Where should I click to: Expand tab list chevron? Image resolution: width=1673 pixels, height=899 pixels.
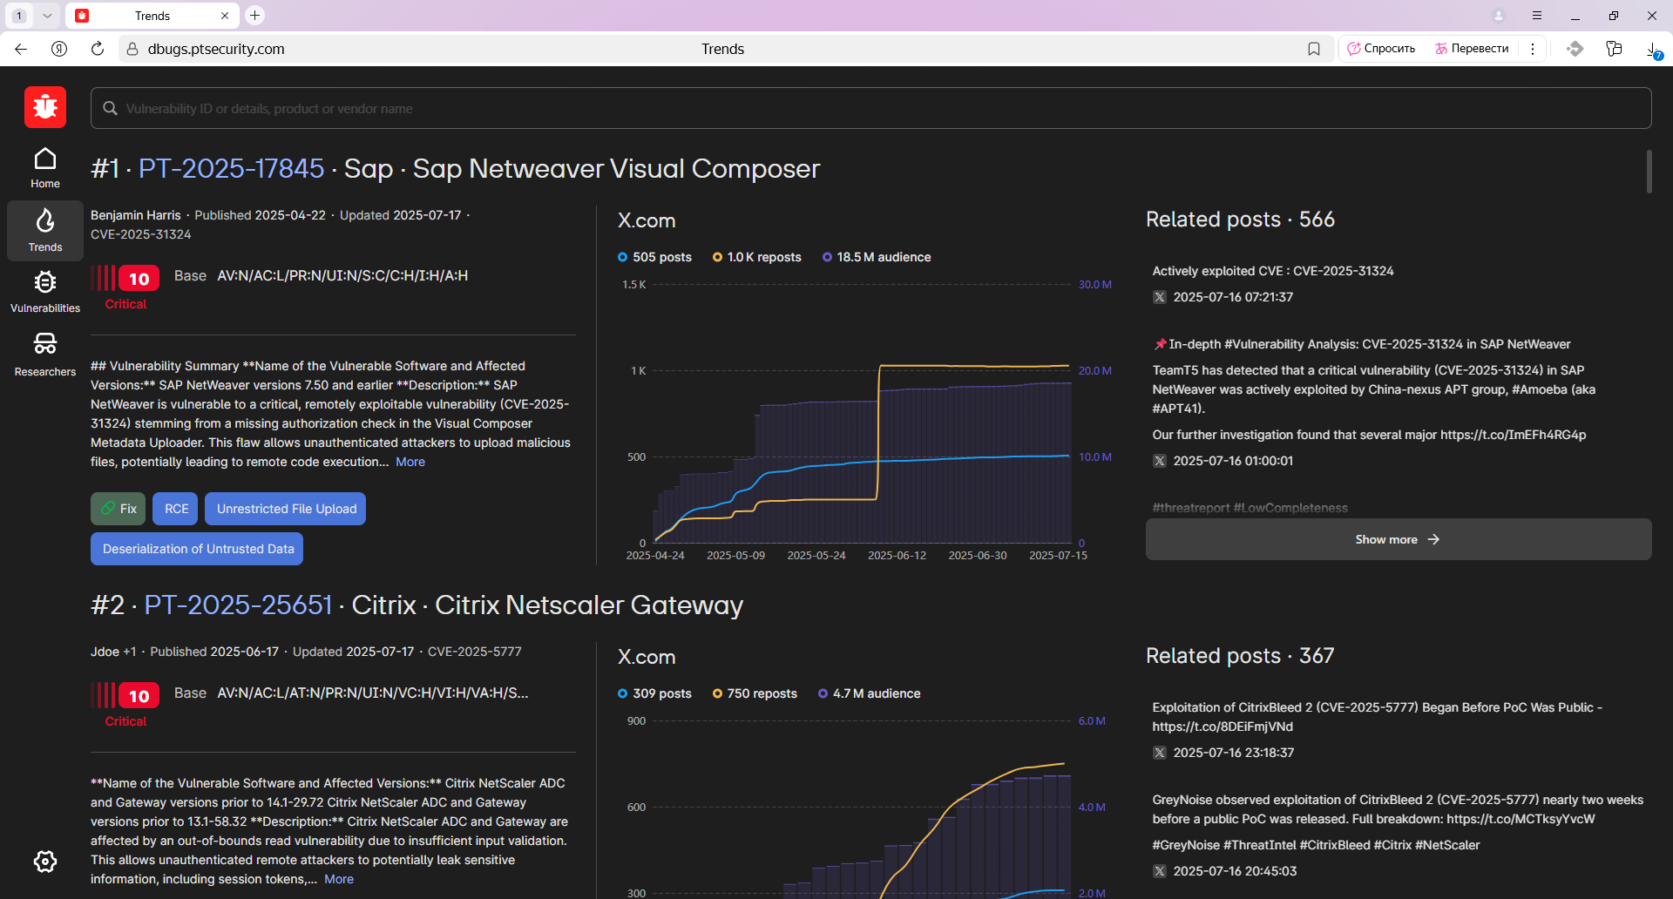[x=47, y=16]
